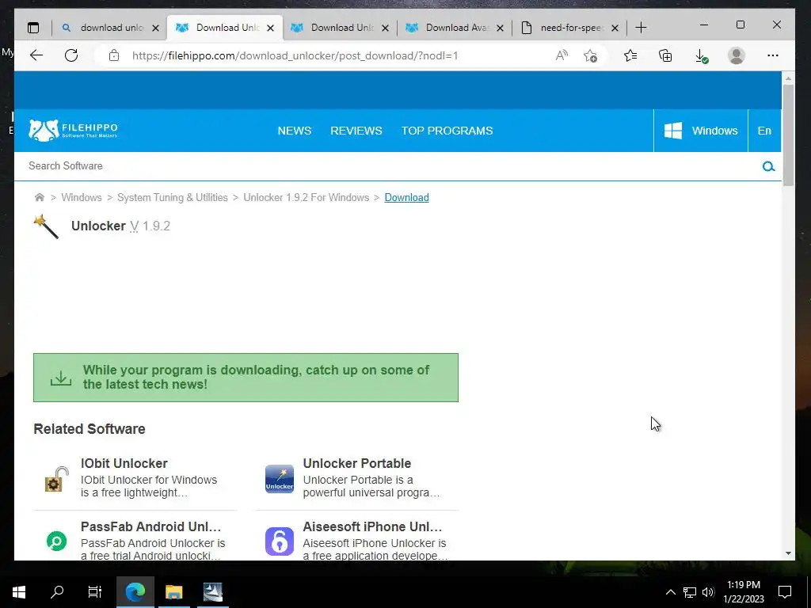The width and height of the screenshot is (811, 608).
Task: Click the scrollbar down arrow
Action: tap(788, 553)
